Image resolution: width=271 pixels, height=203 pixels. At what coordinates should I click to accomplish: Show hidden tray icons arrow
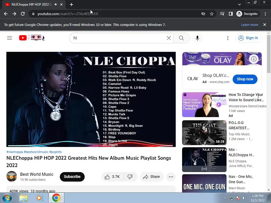coord(225,198)
